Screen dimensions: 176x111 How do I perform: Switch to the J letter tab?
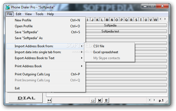pos(93,20)
